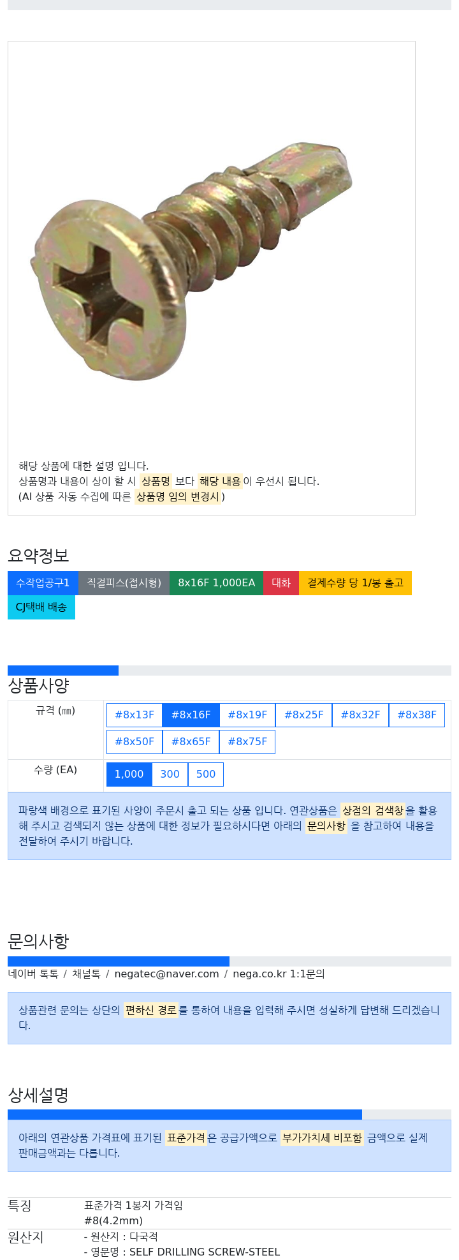The width and height of the screenshot is (459, 1260).
Task: Click the negatec@naver.com email contact
Action: click(166, 974)
